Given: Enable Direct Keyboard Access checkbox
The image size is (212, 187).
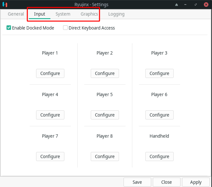Looking at the screenshot, I should pos(65,28).
